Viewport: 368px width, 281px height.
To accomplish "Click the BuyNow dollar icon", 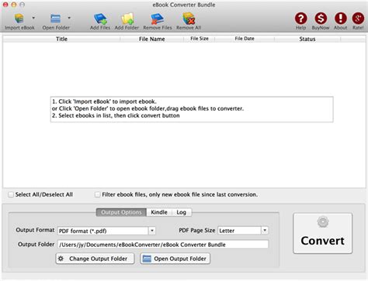I will (x=321, y=19).
